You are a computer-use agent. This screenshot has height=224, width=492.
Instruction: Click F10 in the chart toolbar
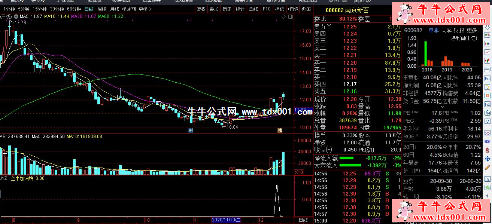coord(266,9)
